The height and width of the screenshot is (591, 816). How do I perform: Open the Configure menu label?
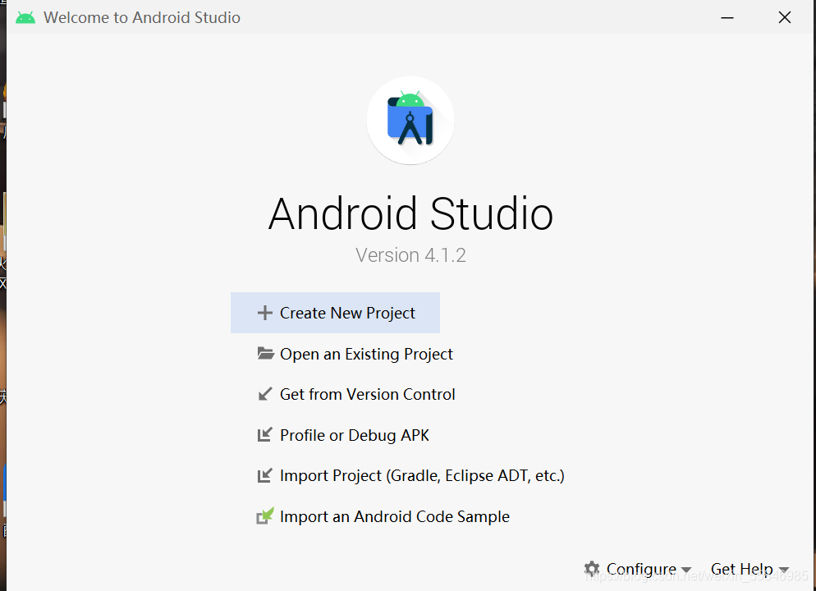tap(641, 569)
